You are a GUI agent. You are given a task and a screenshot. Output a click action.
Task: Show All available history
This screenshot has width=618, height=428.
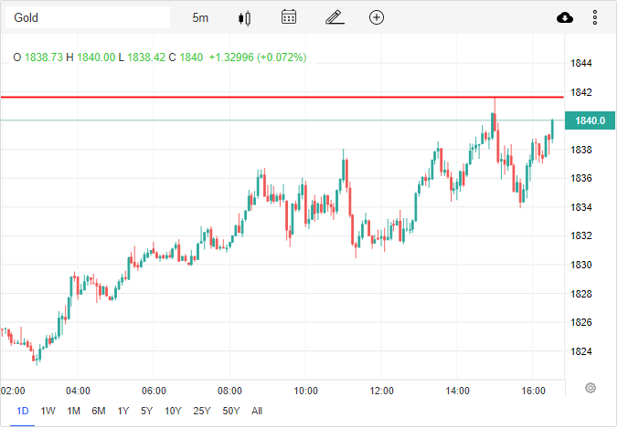pos(257,411)
